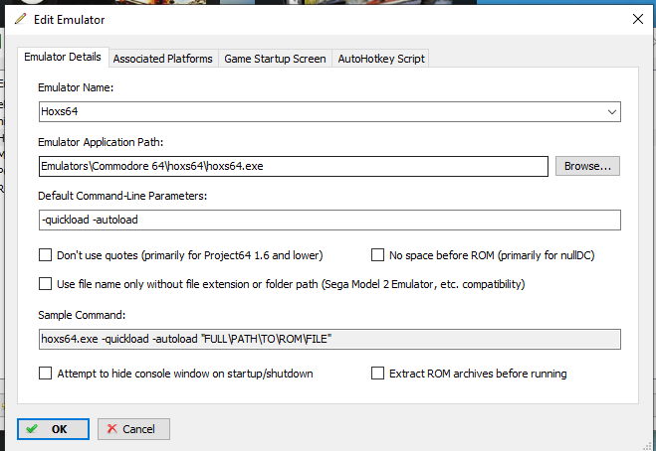This screenshot has width=656, height=451.
Task: Click the Sample Command label
Action: pyautogui.click(x=82, y=315)
